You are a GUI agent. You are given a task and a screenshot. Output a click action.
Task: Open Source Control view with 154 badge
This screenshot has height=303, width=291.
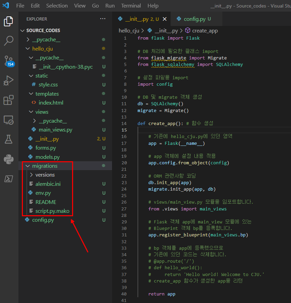[9, 61]
